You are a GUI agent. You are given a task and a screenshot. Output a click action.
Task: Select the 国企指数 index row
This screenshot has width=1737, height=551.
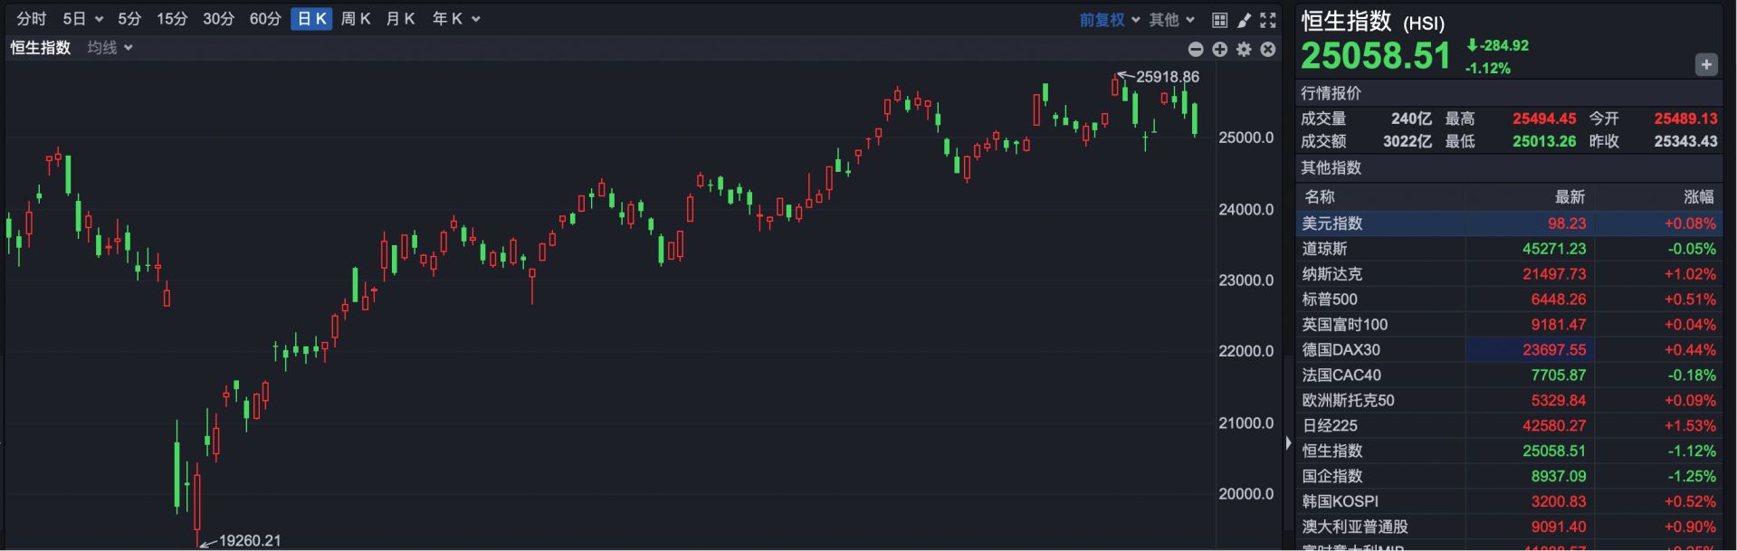tap(1509, 477)
